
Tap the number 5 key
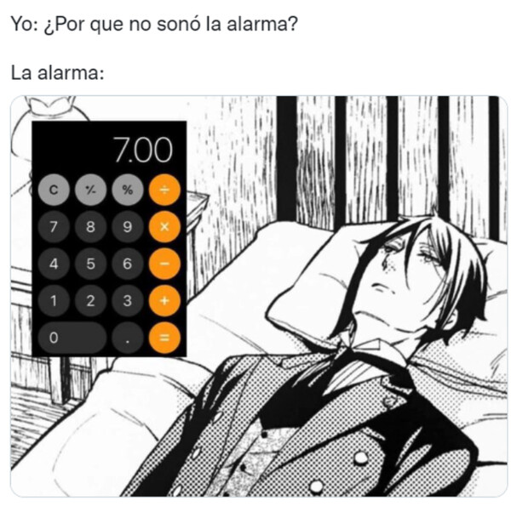[90, 264]
